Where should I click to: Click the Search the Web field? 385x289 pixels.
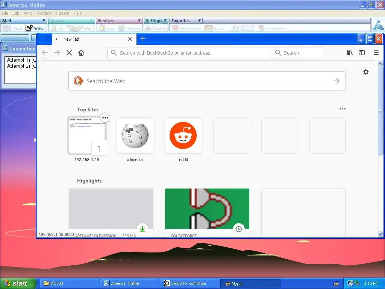click(x=207, y=81)
